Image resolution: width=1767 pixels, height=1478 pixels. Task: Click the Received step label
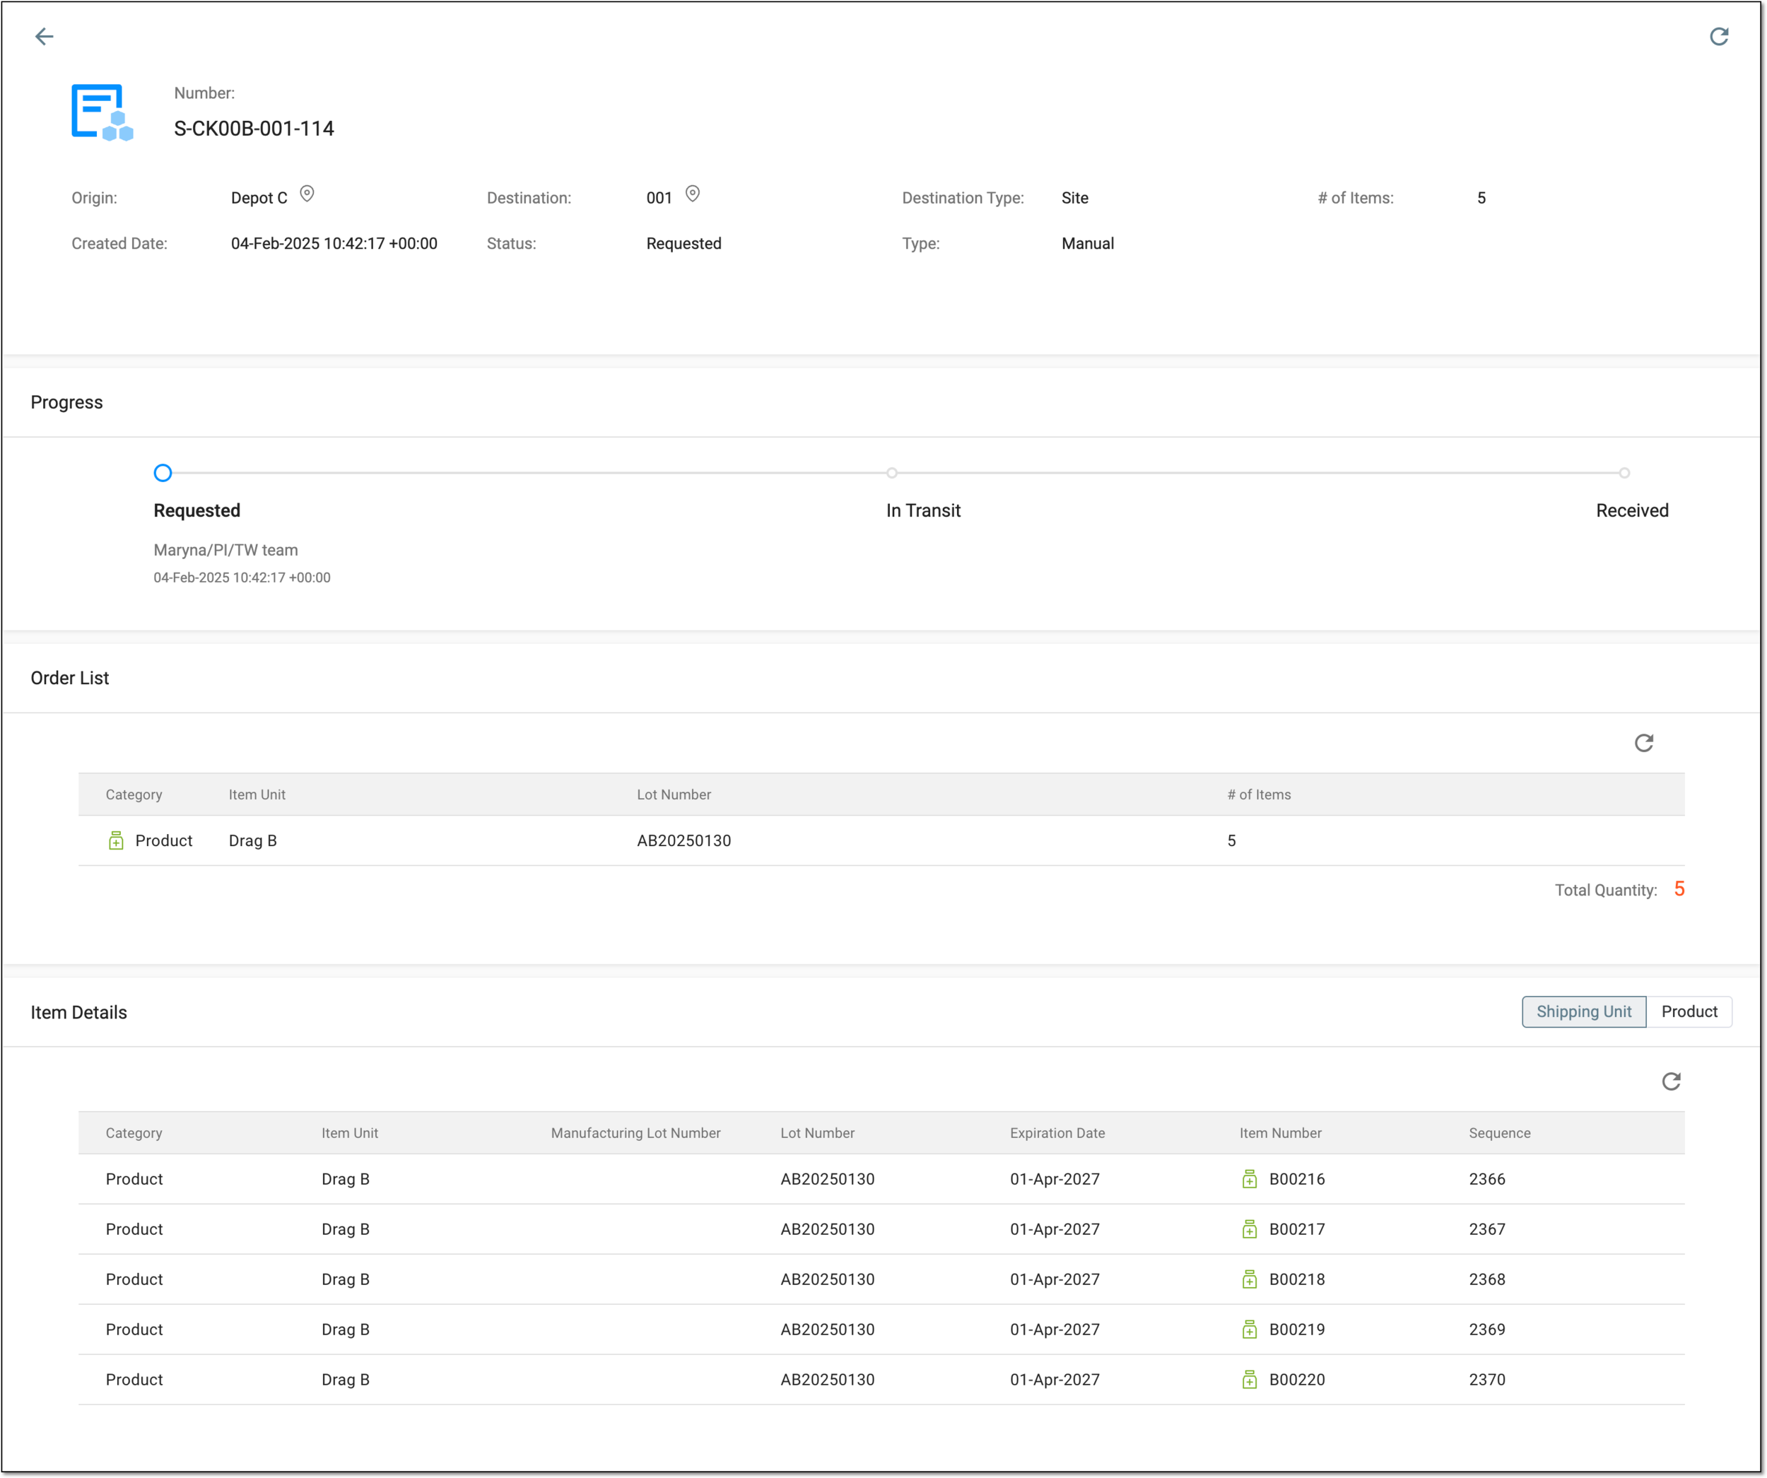click(1631, 511)
